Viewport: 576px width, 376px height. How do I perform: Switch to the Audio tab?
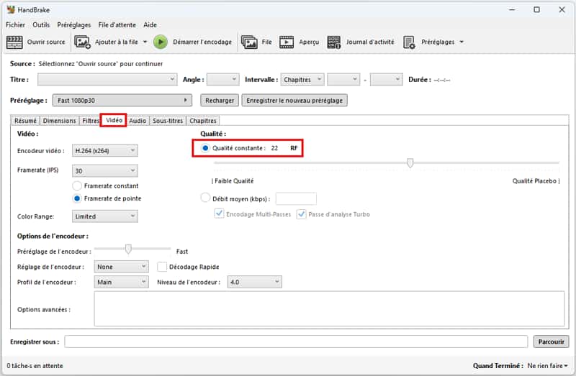[138, 121]
